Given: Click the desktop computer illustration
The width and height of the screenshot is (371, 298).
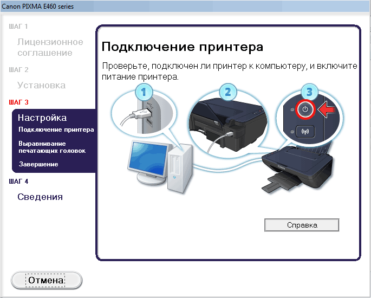Looking at the screenshot, I should pos(160,166).
